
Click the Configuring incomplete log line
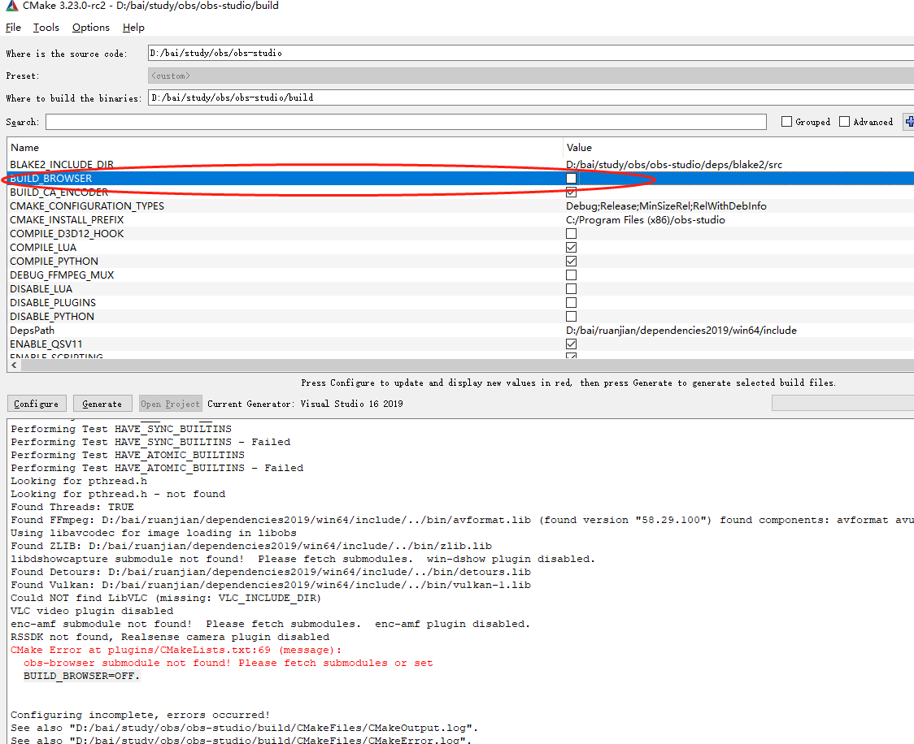[x=140, y=715]
